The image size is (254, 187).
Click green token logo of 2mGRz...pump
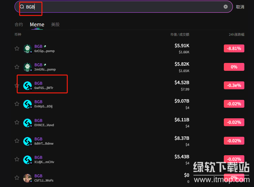point(27,67)
